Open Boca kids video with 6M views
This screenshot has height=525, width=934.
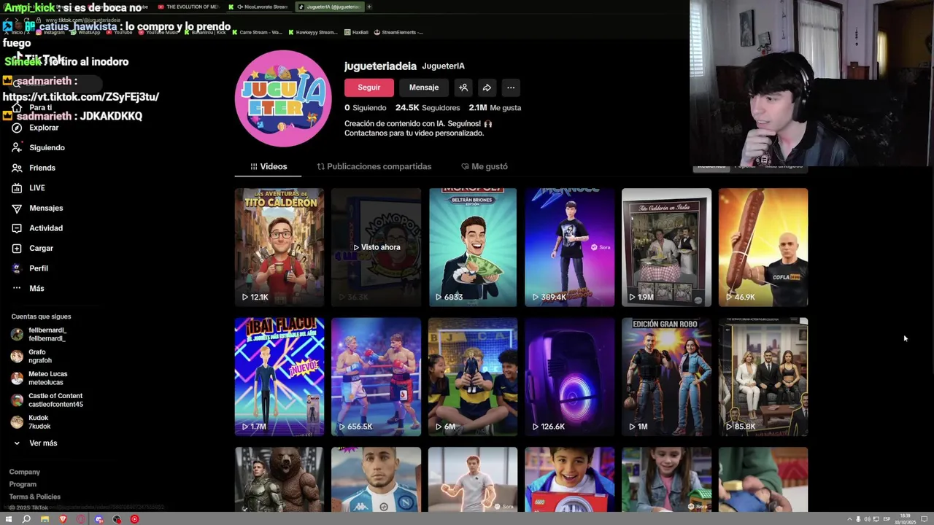(473, 376)
